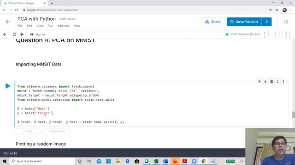Open the Run menu

pos(50,26)
